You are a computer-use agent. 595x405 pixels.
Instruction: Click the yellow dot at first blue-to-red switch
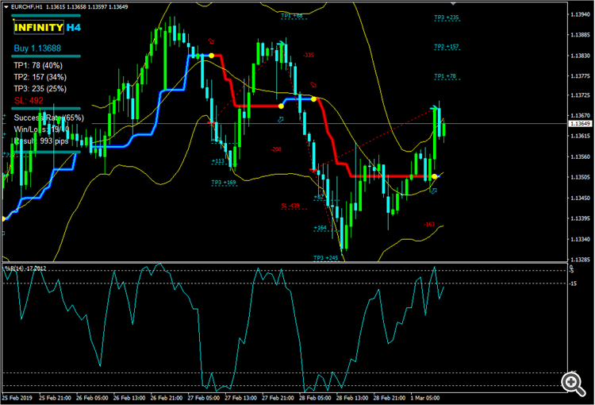pyautogui.click(x=211, y=56)
